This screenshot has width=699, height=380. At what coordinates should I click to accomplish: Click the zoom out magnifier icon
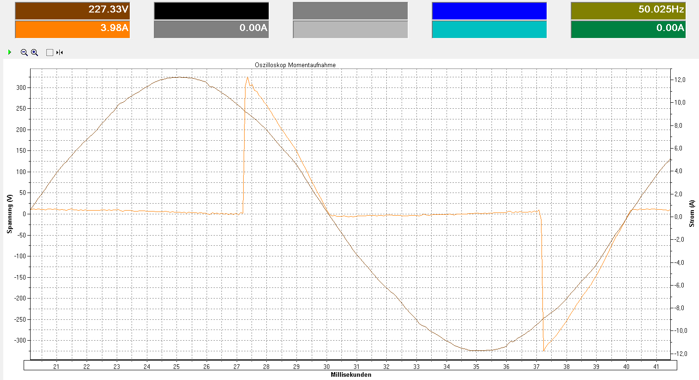click(24, 52)
